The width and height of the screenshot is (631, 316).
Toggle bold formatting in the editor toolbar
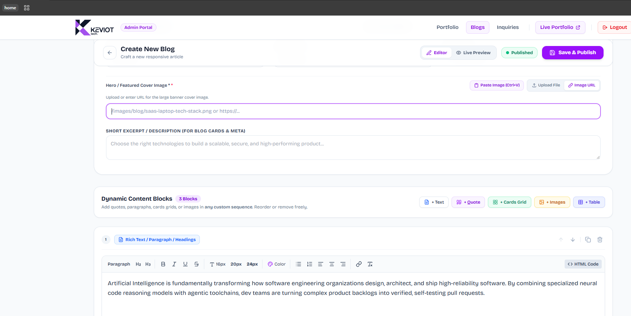(163, 264)
